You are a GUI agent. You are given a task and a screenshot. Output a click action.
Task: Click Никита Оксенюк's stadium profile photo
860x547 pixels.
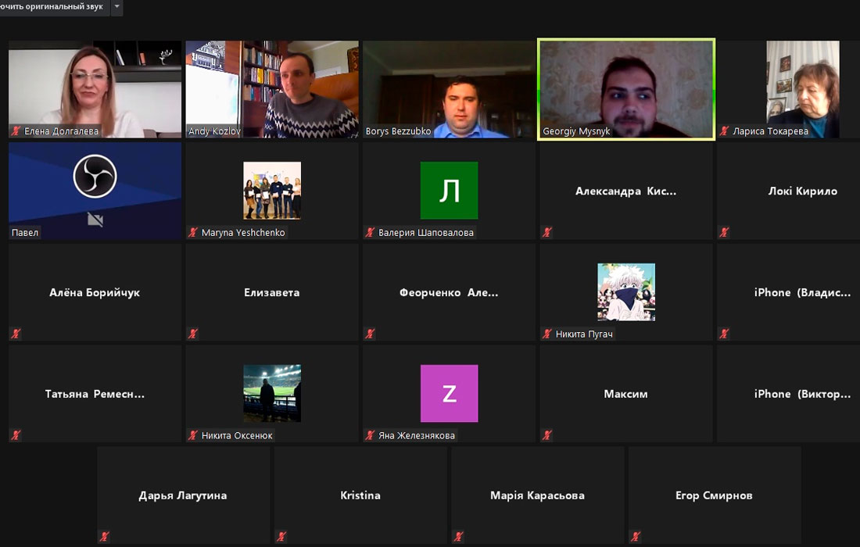(271, 393)
